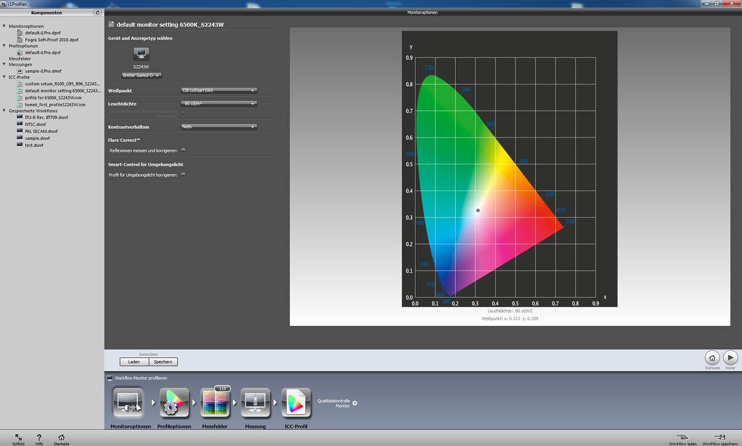Refresh the Komponenten panel
Image resolution: width=742 pixels, height=446 pixels.
click(98, 12)
